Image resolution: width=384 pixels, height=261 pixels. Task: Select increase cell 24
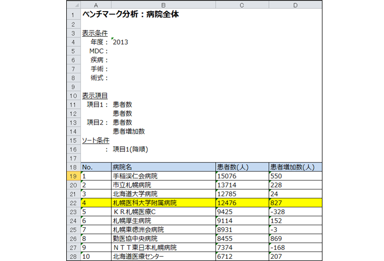[295, 194]
